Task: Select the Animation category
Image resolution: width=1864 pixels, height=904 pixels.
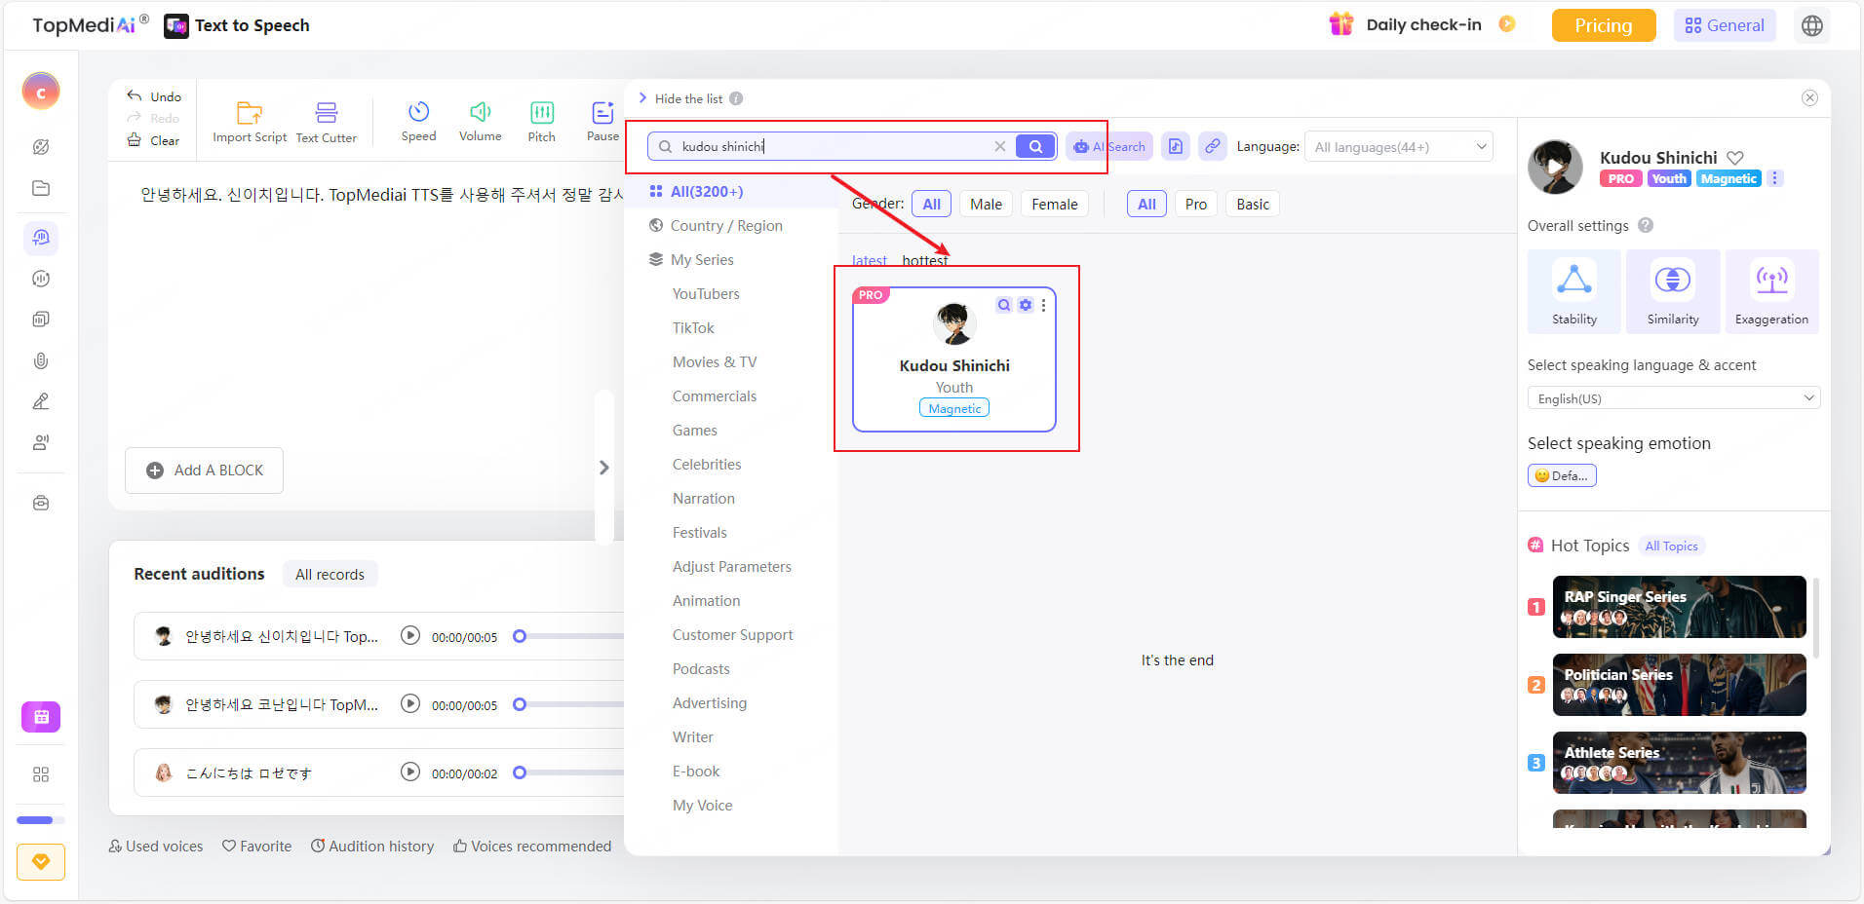Action: (x=706, y=600)
